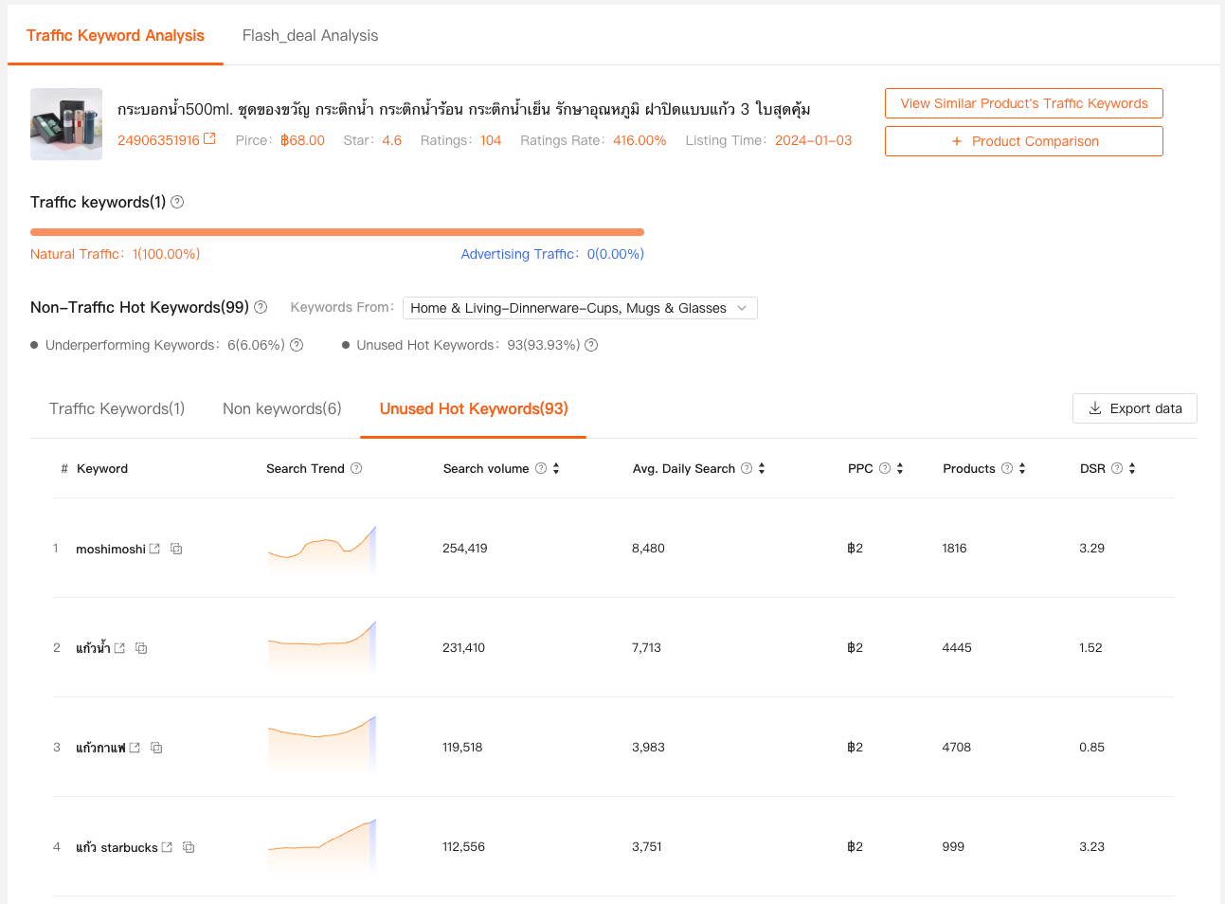Open external link for moshimoshi keyword
Viewport: 1225px width, 904px height.
tap(154, 549)
